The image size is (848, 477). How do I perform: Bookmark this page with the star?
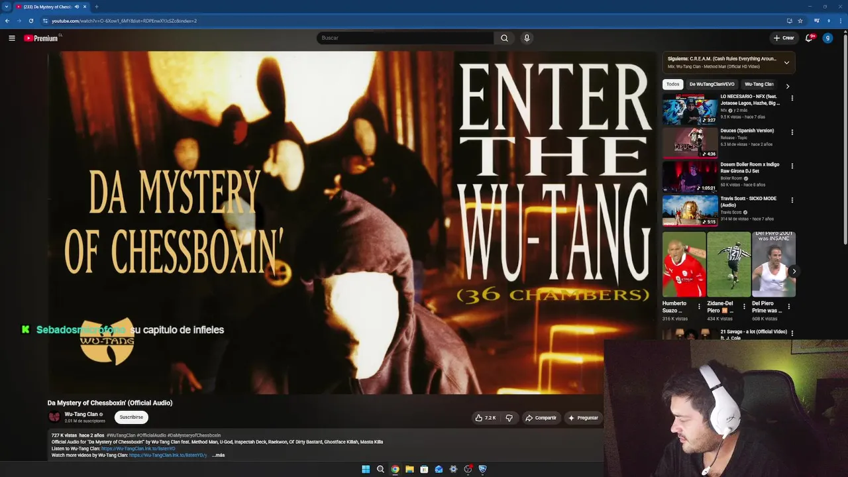(800, 21)
